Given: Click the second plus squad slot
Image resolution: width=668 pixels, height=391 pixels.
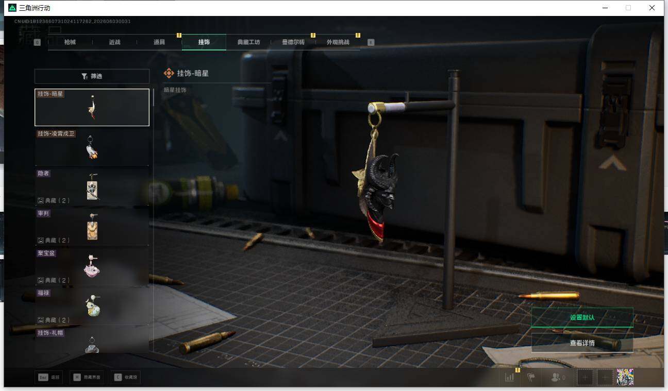Looking at the screenshot, I should pyautogui.click(x=605, y=377).
